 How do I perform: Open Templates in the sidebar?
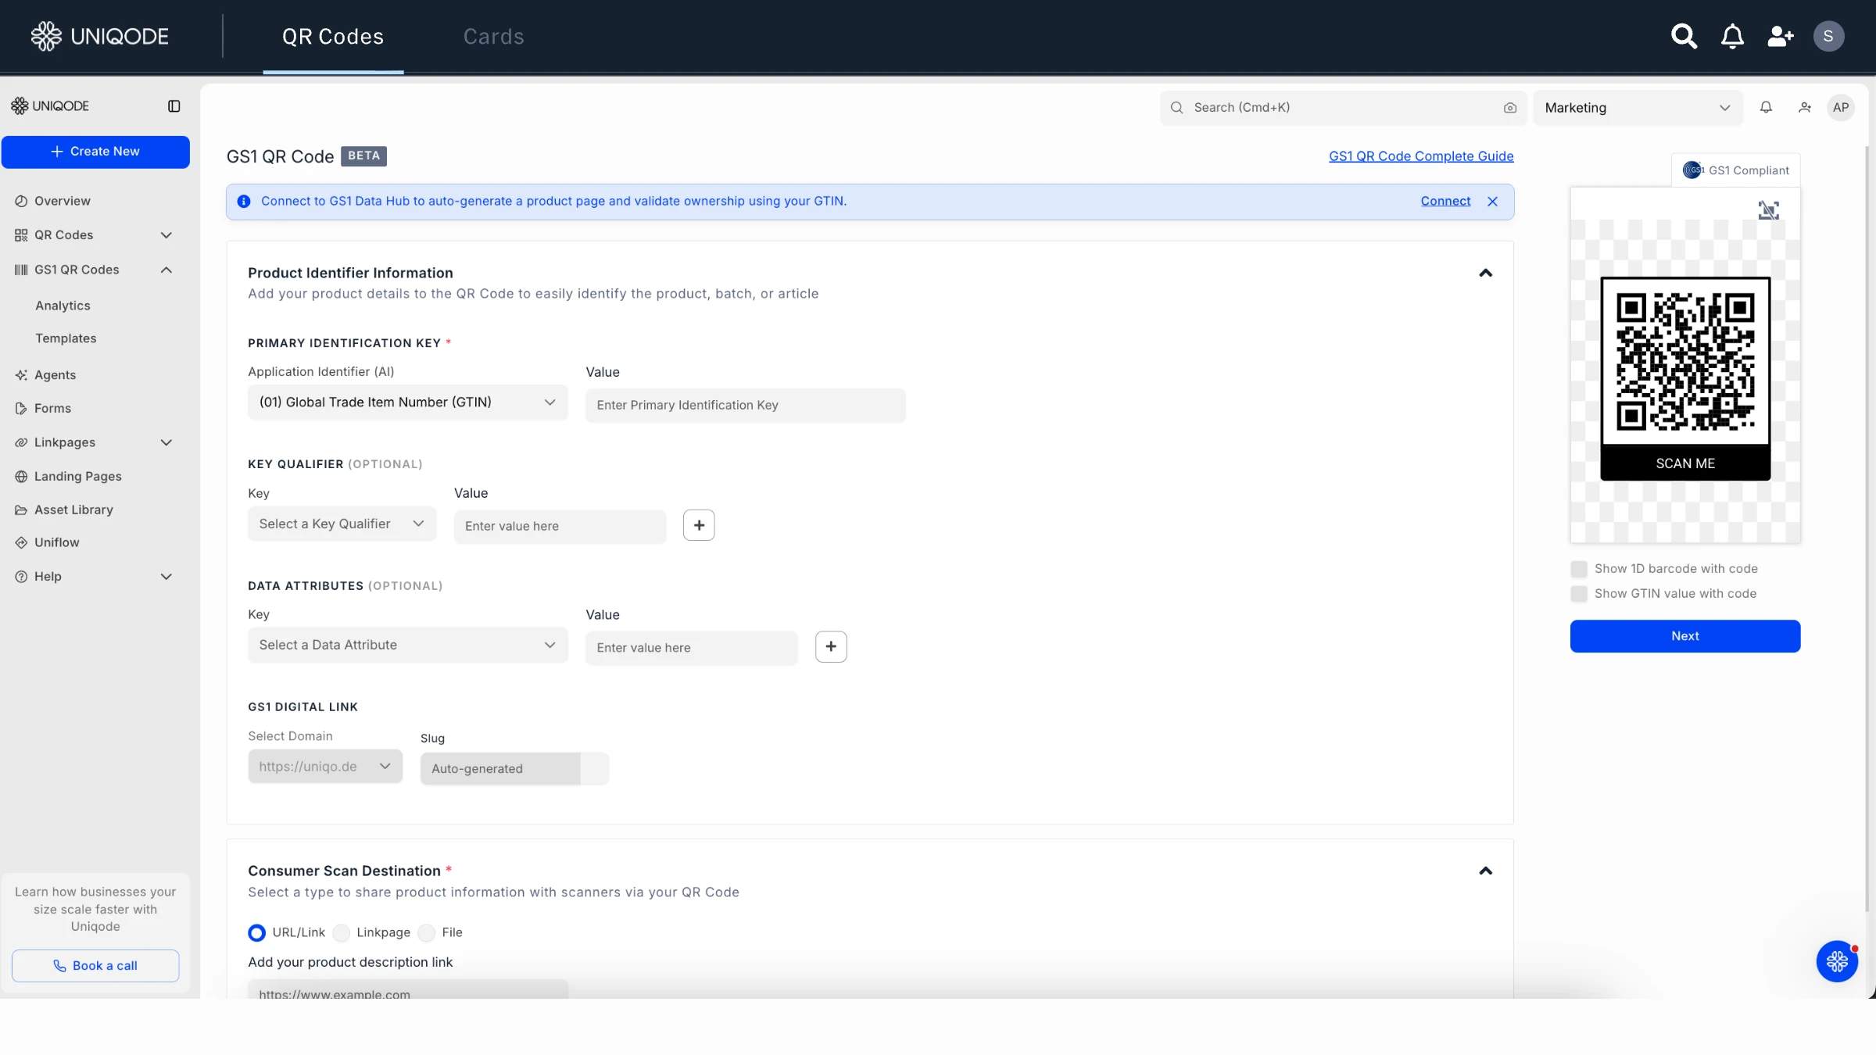(x=66, y=338)
